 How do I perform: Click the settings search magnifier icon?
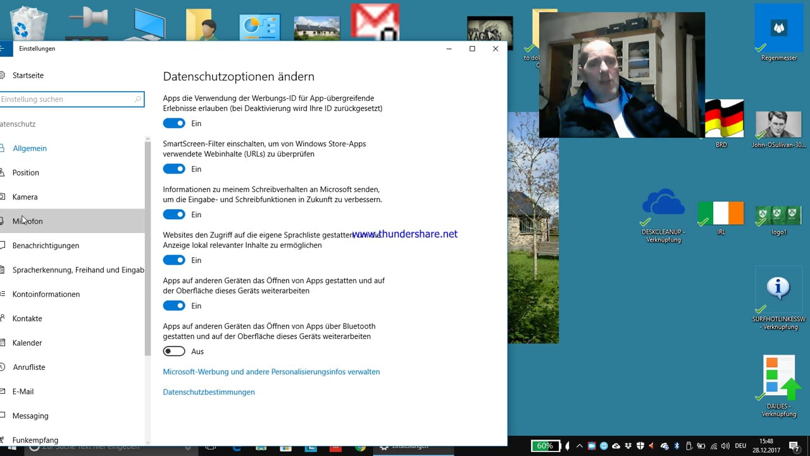(138, 99)
